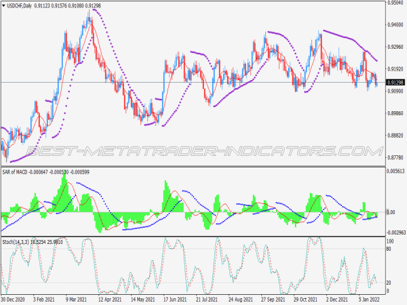Click the 0.00 MACD zero level label
The height and width of the screenshot is (305, 407).
(391, 212)
